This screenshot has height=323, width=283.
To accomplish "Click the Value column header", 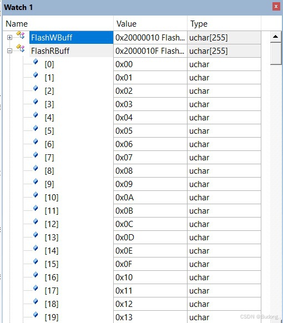I will [x=150, y=24].
